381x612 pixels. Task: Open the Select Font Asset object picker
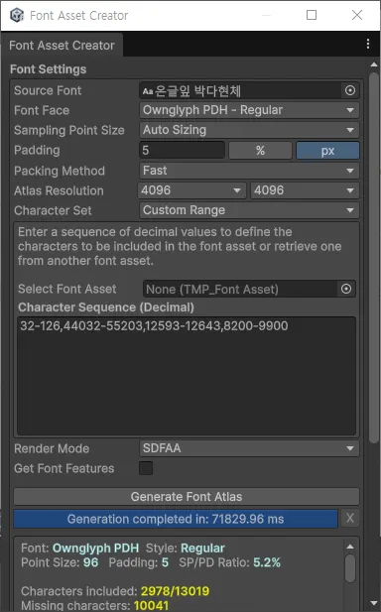point(346,289)
